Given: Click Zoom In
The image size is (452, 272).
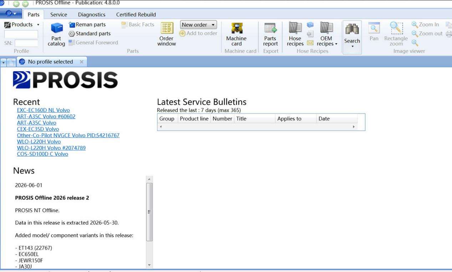Looking at the screenshot, I should pos(425,25).
